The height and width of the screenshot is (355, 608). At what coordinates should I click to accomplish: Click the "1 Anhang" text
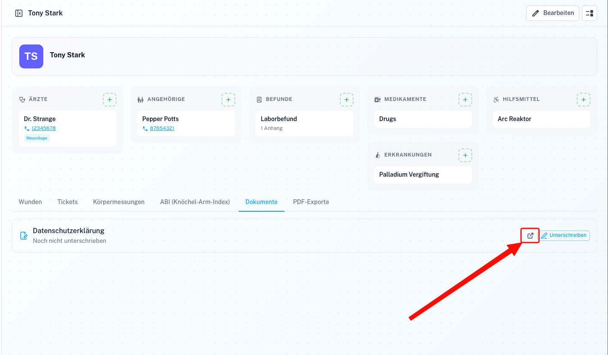click(272, 128)
